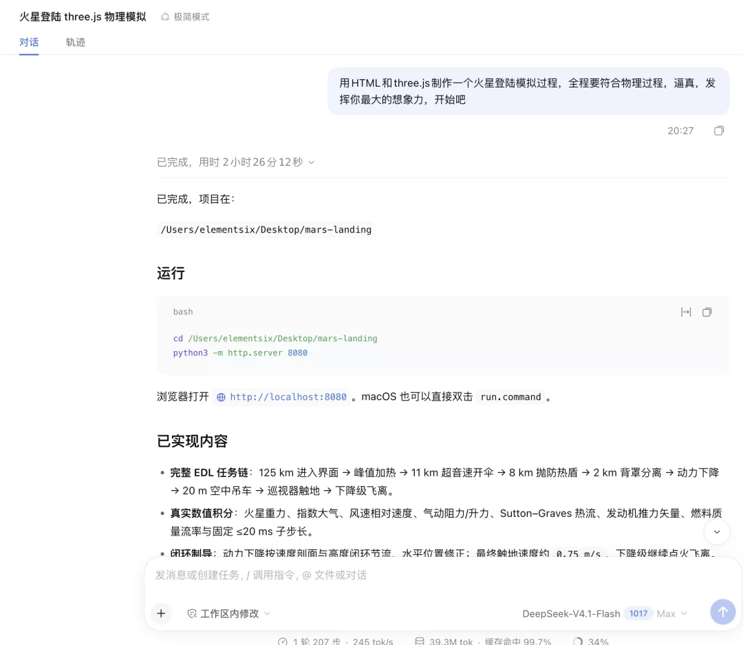Click the 运行 heading
This screenshot has height=645, width=743.
pyautogui.click(x=171, y=273)
